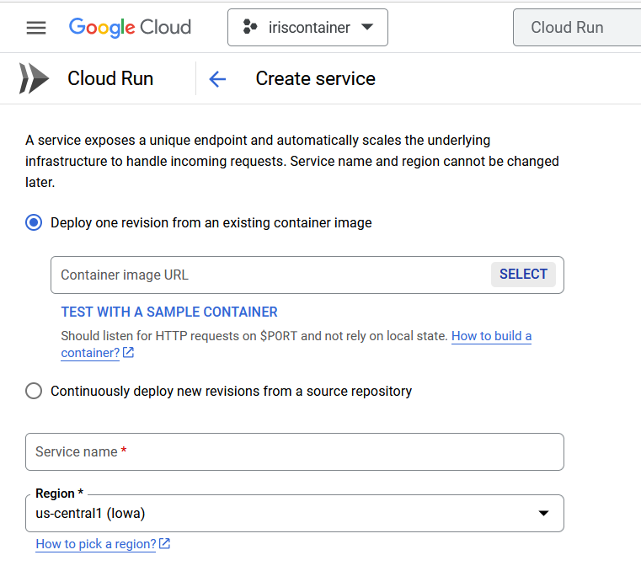Open the iriscontainer project selector dropdown
This screenshot has height=571, width=641.
coord(307,28)
